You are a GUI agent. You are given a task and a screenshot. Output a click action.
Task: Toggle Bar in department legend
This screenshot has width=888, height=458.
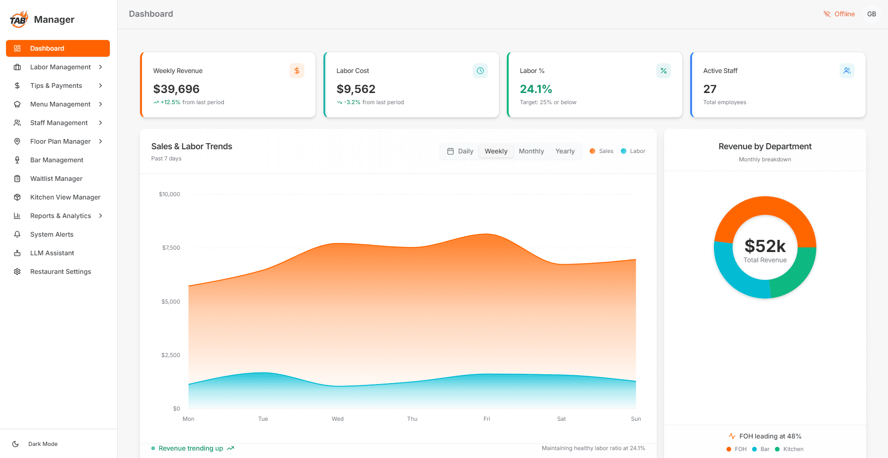point(760,449)
